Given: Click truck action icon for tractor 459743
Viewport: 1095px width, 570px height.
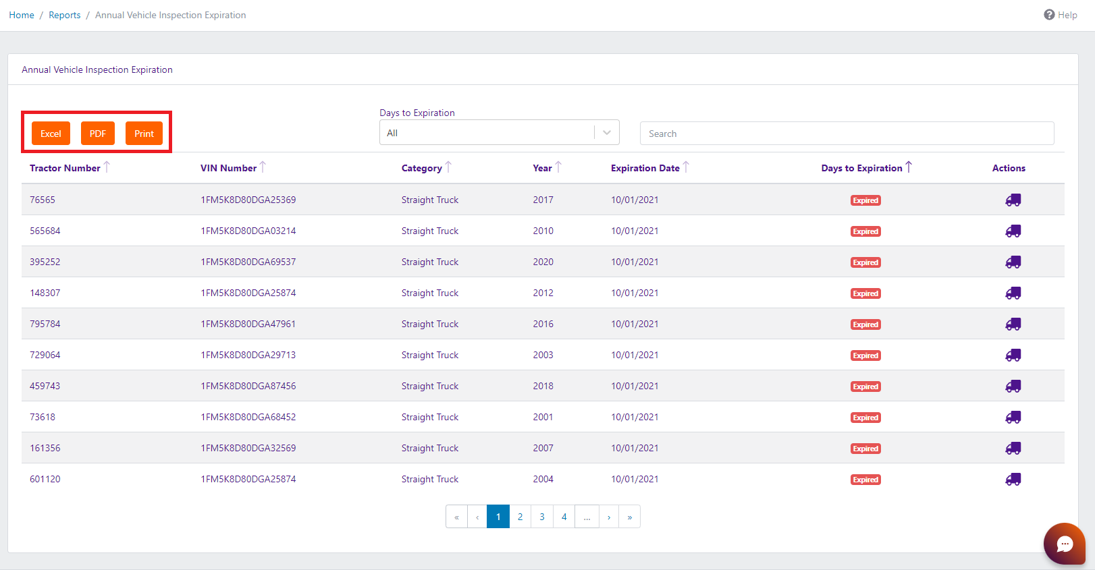Looking at the screenshot, I should tap(1013, 386).
